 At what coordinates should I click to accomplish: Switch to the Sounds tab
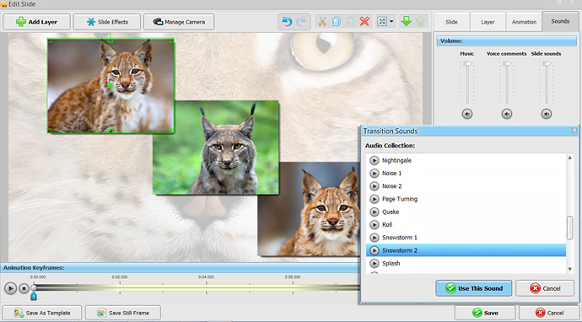pos(560,21)
